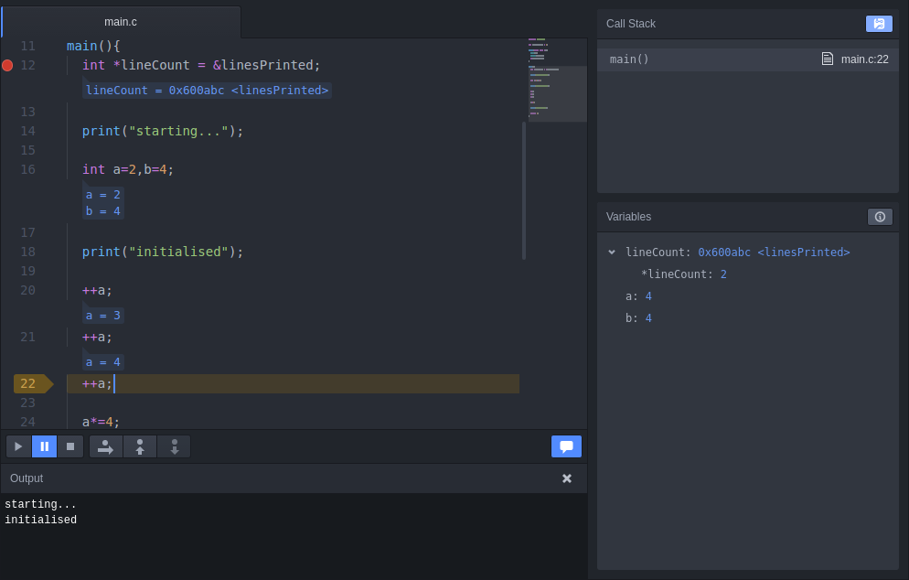Click the 'starting...' output line
Viewport: 909px width, 580px height.
point(40,504)
